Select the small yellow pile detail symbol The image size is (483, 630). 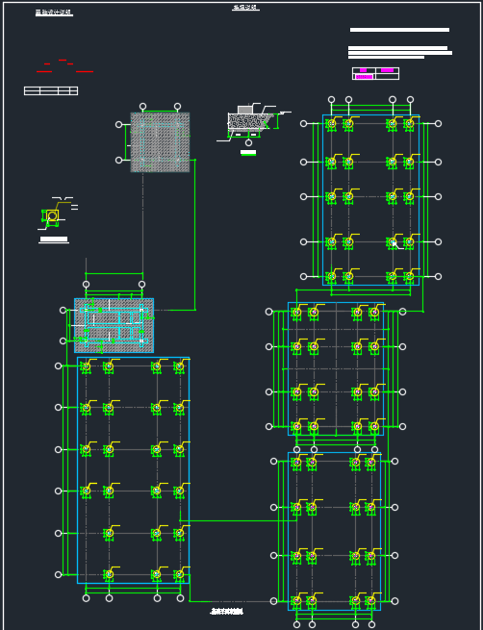pyautogui.click(x=52, y=216)
